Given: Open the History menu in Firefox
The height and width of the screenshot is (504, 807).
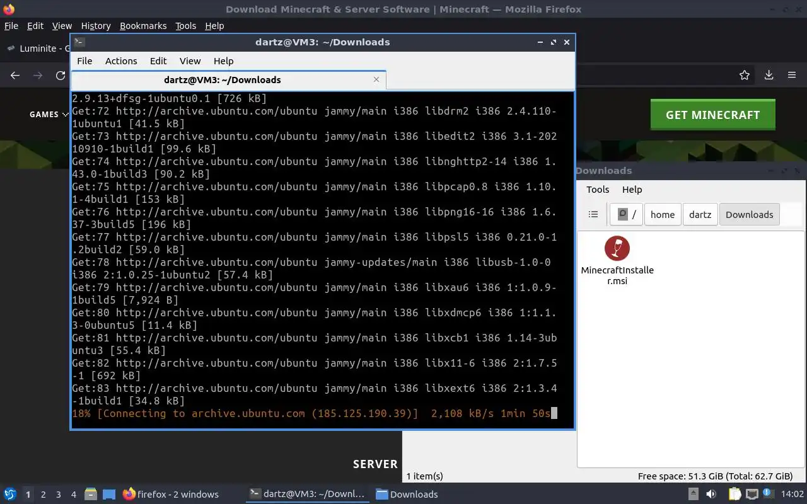Looking at the screenshot, I should tap(96, 26).
